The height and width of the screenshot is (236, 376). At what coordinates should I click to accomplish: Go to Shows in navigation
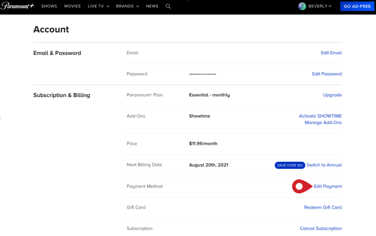click(49, 6)
